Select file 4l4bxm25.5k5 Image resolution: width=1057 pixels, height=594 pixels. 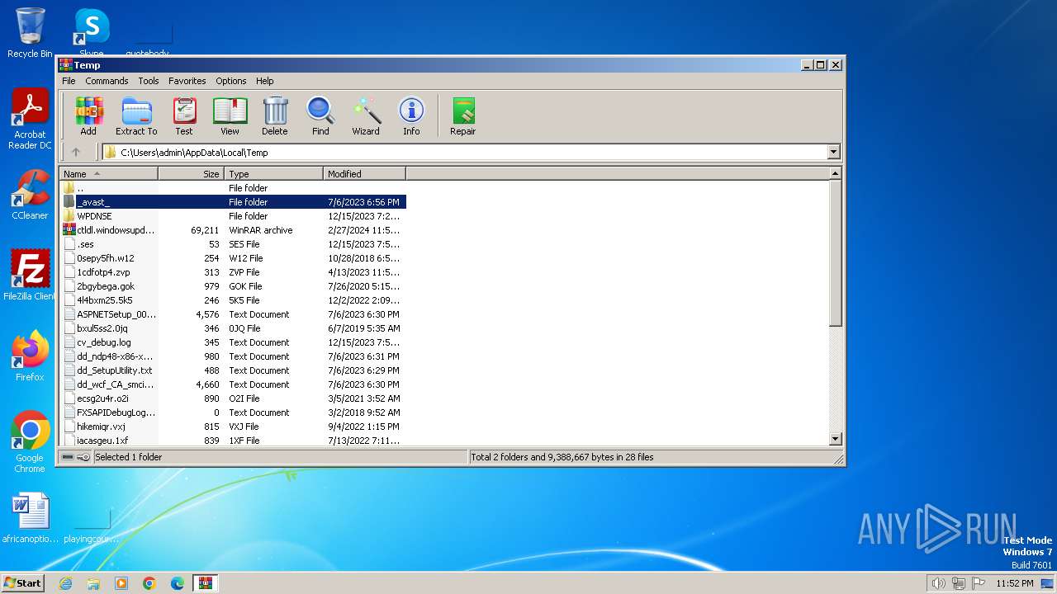pos(233,300)
